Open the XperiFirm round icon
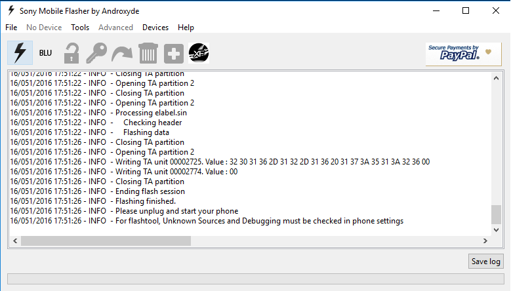This screenshot has width=511, height=291. point(199,52)
